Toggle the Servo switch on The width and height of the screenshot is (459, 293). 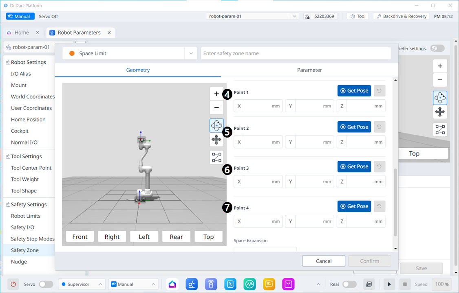[x=46, y=284]
